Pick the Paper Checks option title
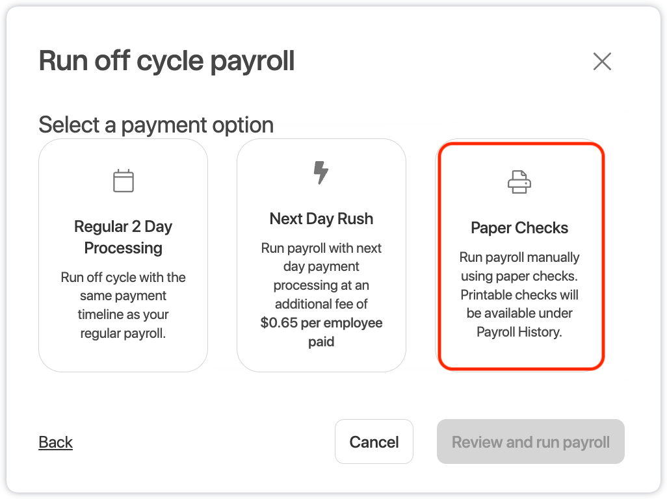Viewport: 667px width, 499px height. point(519,228)
